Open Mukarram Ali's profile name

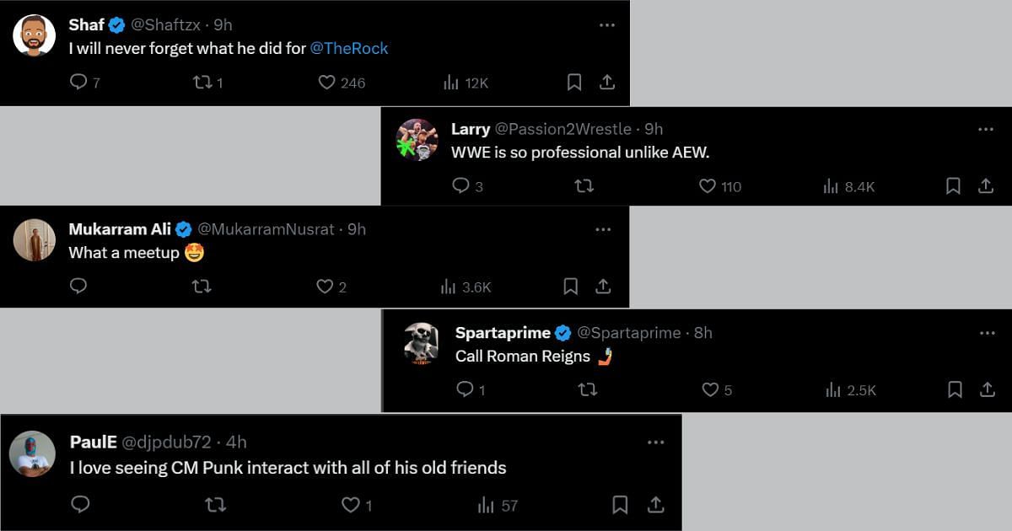click(120, 229)
